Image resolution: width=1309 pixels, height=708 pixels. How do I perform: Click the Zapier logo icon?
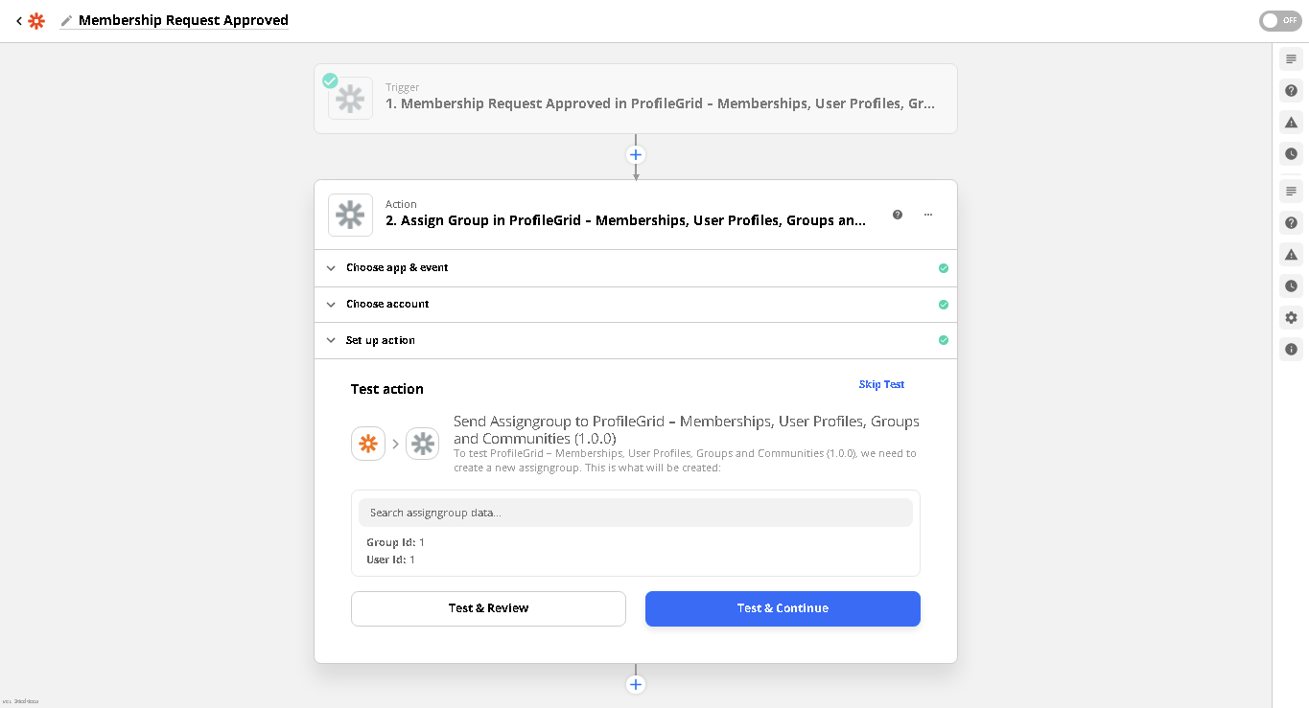[36, 20]
